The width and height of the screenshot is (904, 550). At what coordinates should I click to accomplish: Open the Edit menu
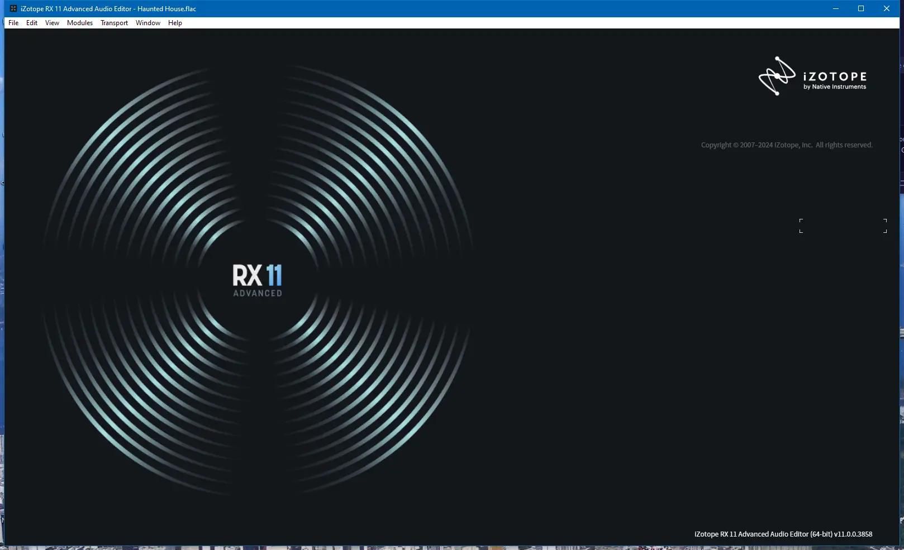[x=32, y=23]
